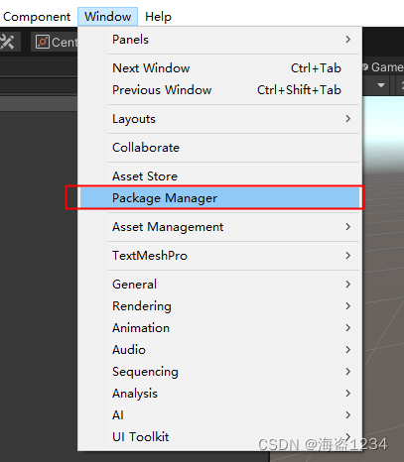Expand the Animation submenu
This screenshot has width=404, height=462.
coord(219,328)
